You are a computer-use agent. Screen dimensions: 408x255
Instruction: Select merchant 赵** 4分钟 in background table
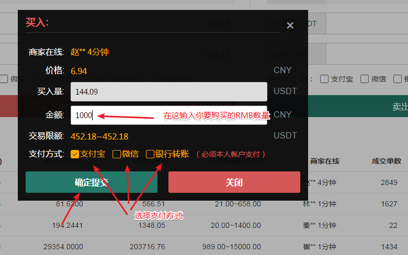(x=319, y=182)
